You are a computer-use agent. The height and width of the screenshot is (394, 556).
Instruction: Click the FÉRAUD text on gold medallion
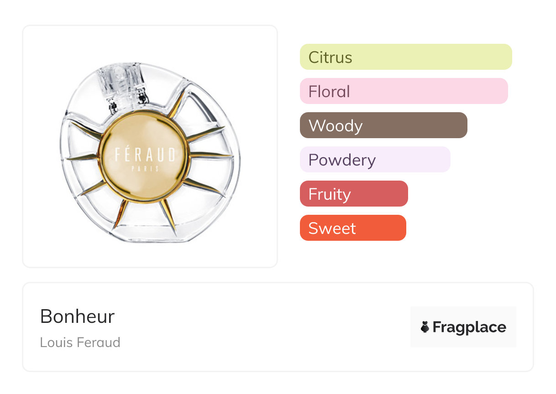(x=145, y=155)
